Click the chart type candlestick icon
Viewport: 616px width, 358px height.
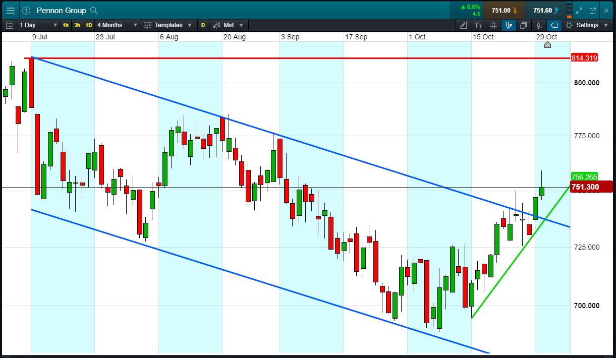539,25
